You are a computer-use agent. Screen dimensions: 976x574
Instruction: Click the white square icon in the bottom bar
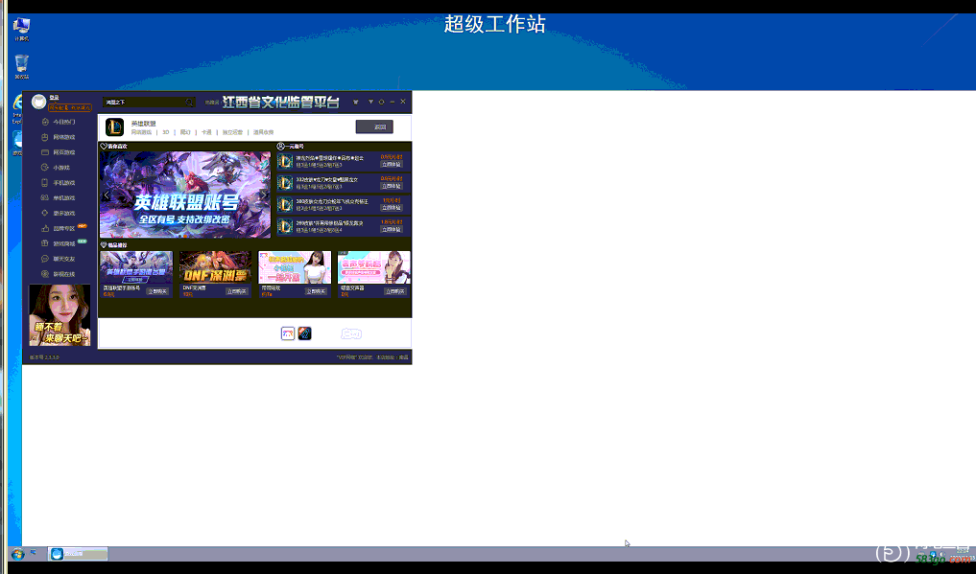tap(288, 333)
